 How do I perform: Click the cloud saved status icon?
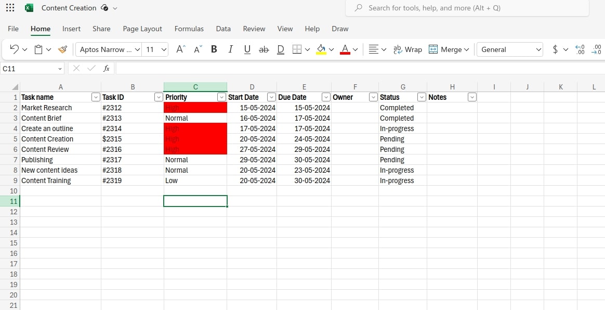pos(104,8)
